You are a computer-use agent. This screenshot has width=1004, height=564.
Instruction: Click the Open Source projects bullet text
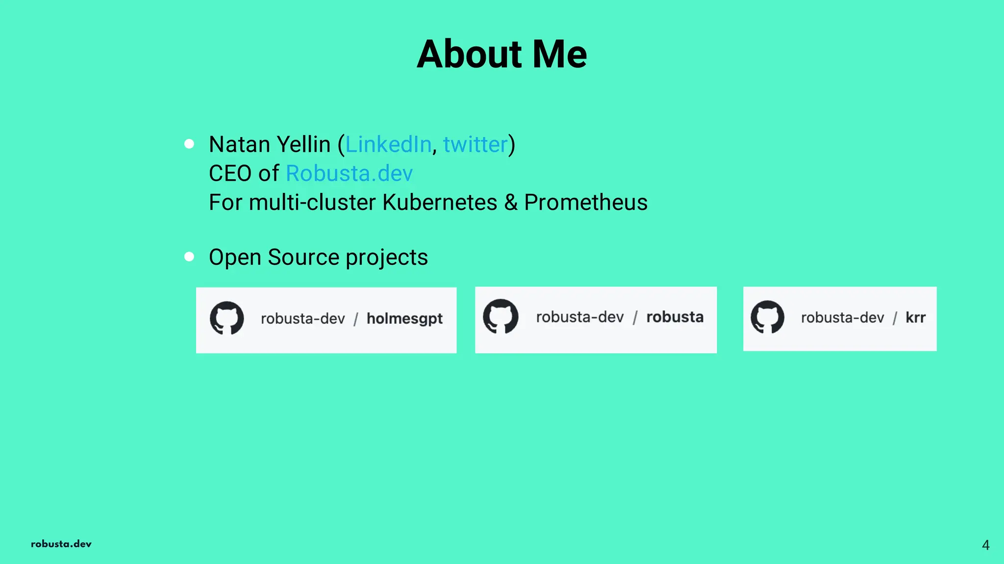[x=318, y=257]
